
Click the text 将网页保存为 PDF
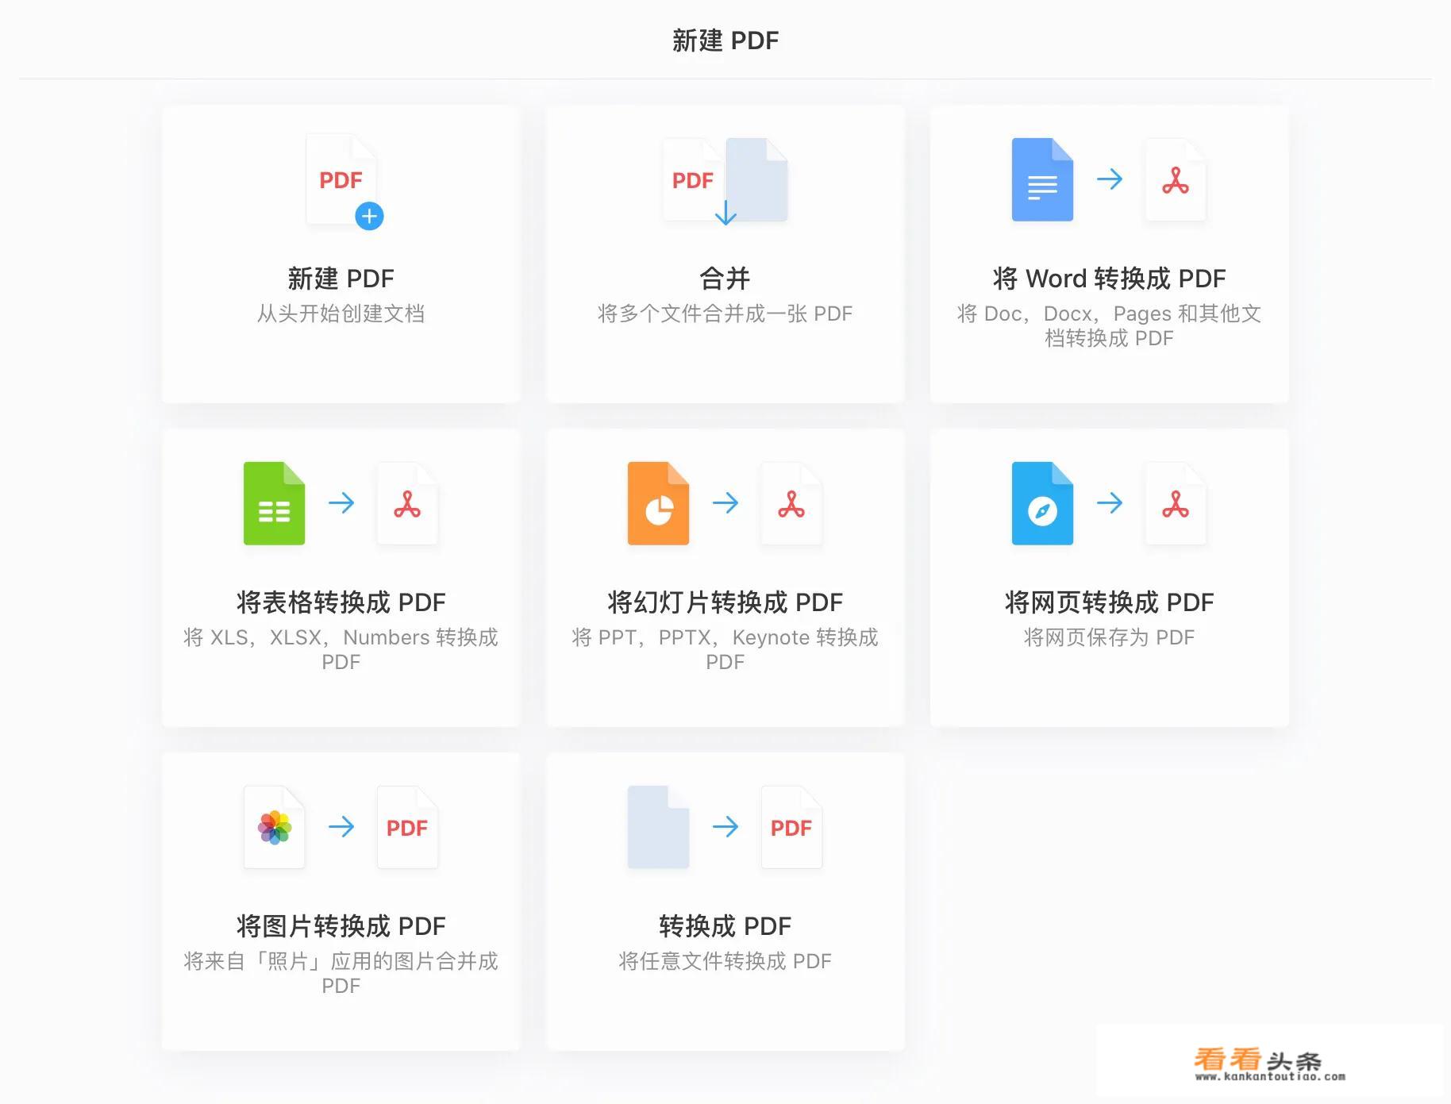pos(1109,637)
